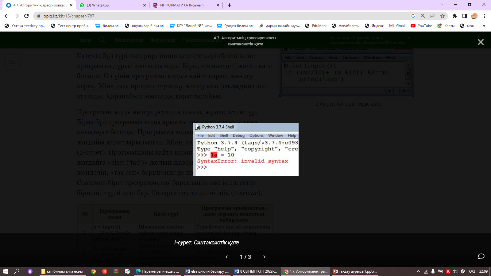Open comments via the speech bubble icon
The height and width of the screenshot is (276, 491).
481,256
